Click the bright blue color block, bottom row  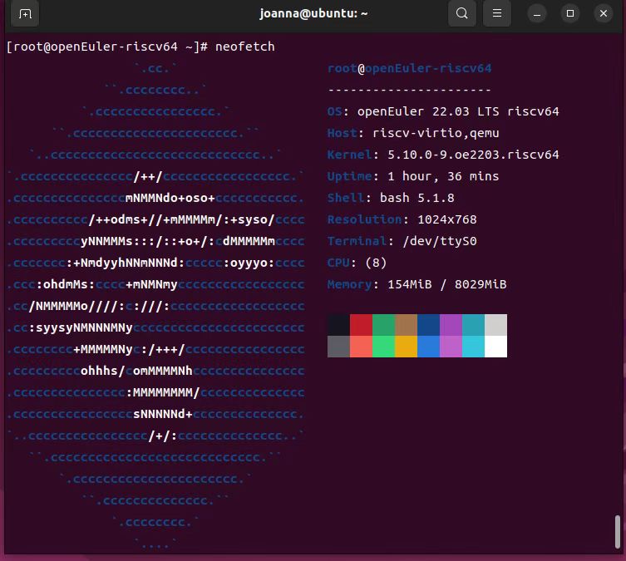(428, 347)
